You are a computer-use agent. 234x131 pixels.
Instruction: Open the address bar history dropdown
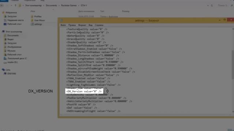point(208,6)
